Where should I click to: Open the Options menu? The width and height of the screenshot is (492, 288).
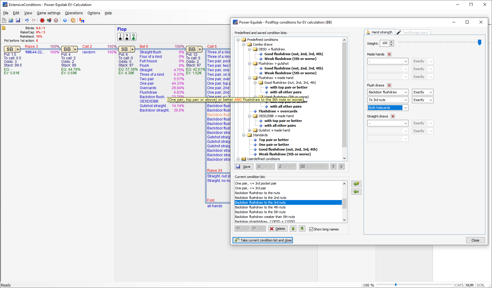[94, 13]
